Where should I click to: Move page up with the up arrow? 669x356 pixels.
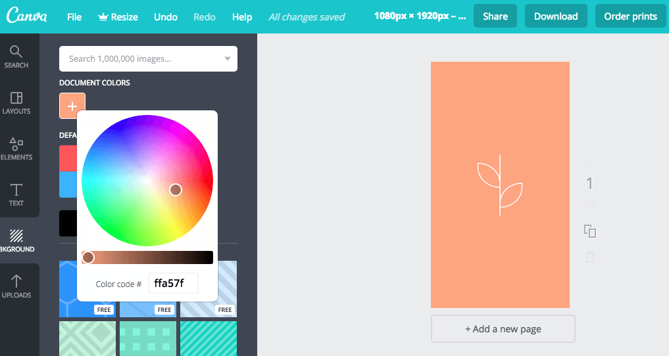point(590,166)
